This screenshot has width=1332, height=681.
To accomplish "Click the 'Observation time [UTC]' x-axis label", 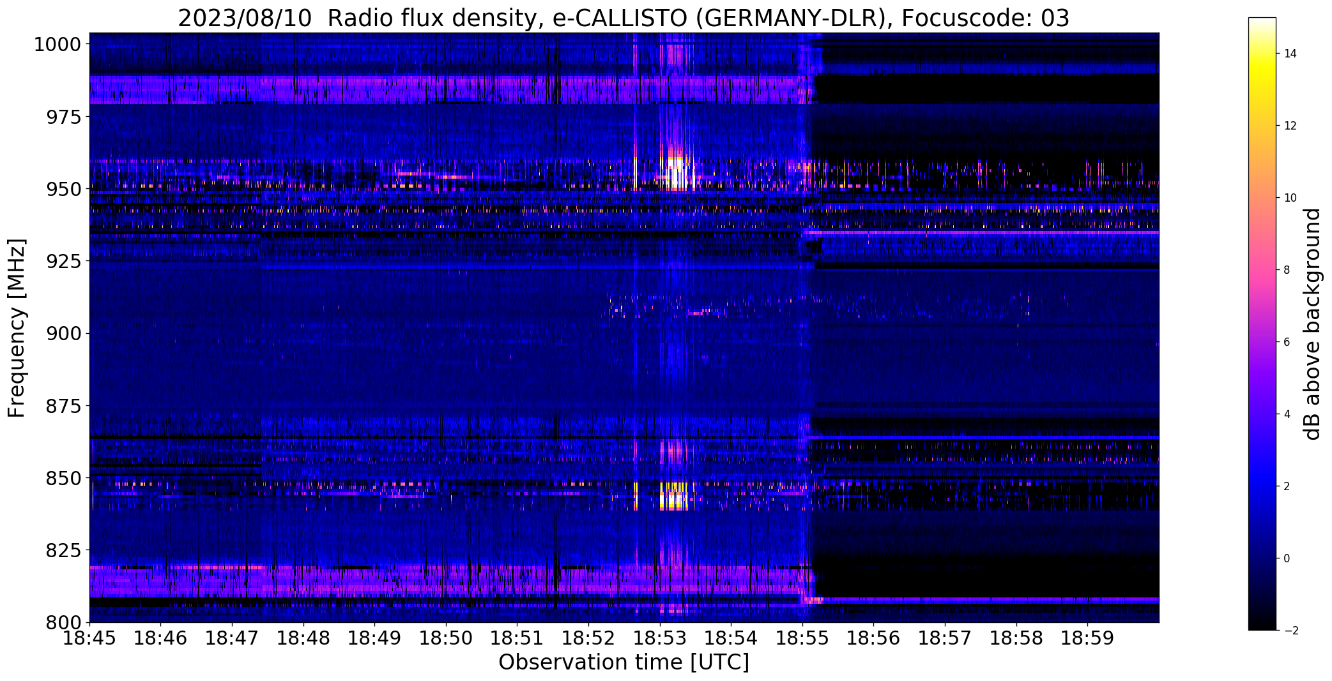I will click(x=624, y=662).
